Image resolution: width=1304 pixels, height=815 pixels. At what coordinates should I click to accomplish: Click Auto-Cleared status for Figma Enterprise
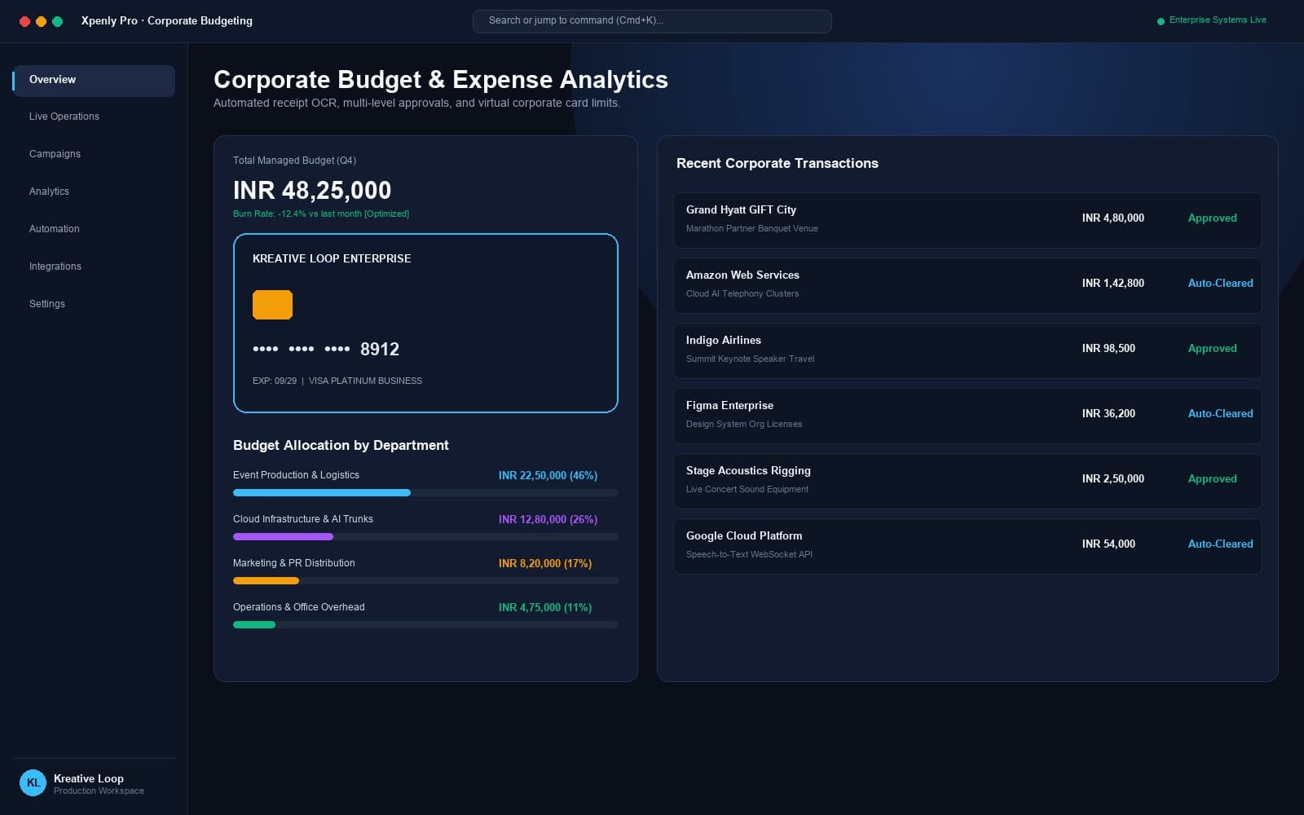(x=1220, y=414)
